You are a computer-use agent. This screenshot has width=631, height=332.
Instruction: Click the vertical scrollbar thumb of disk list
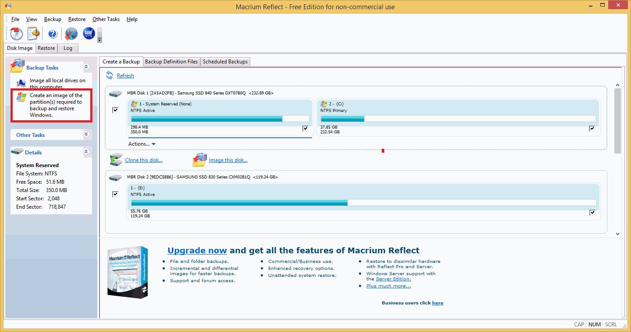pos(618,121)
